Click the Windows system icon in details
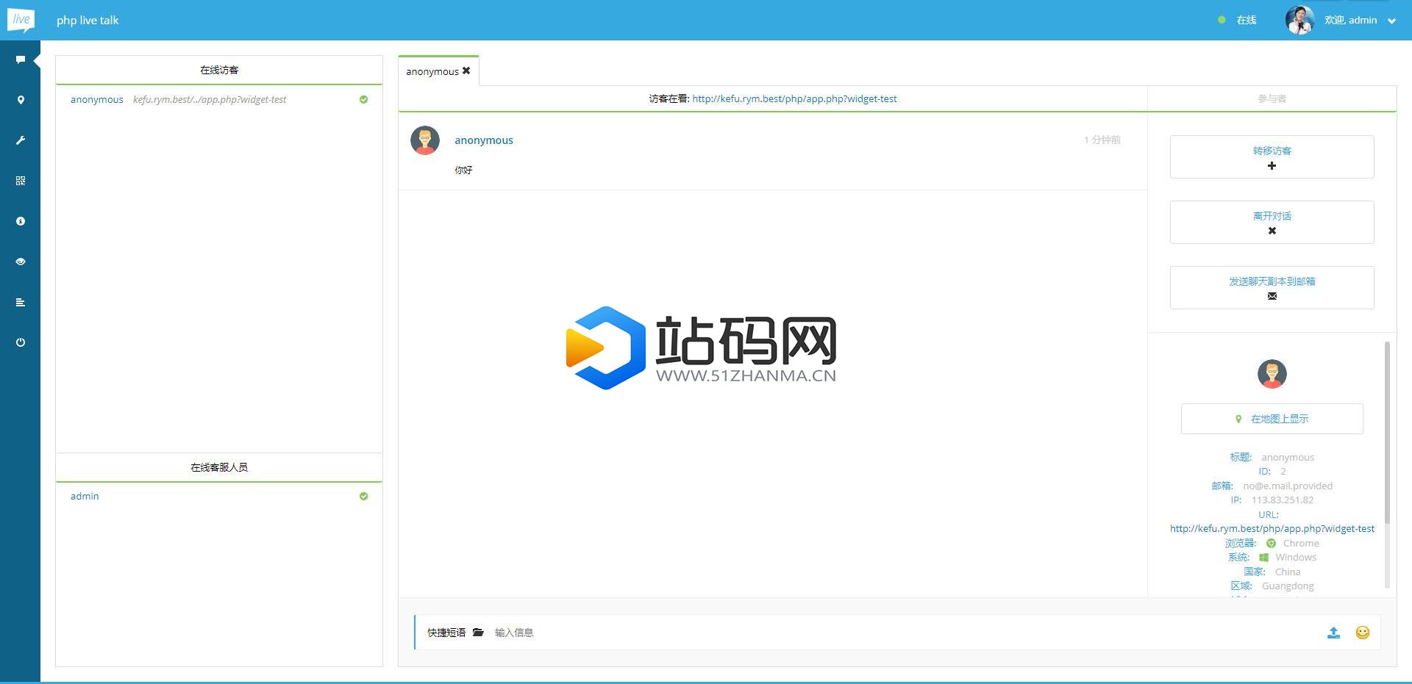1412x684 pixels. tap(1263, 558)
